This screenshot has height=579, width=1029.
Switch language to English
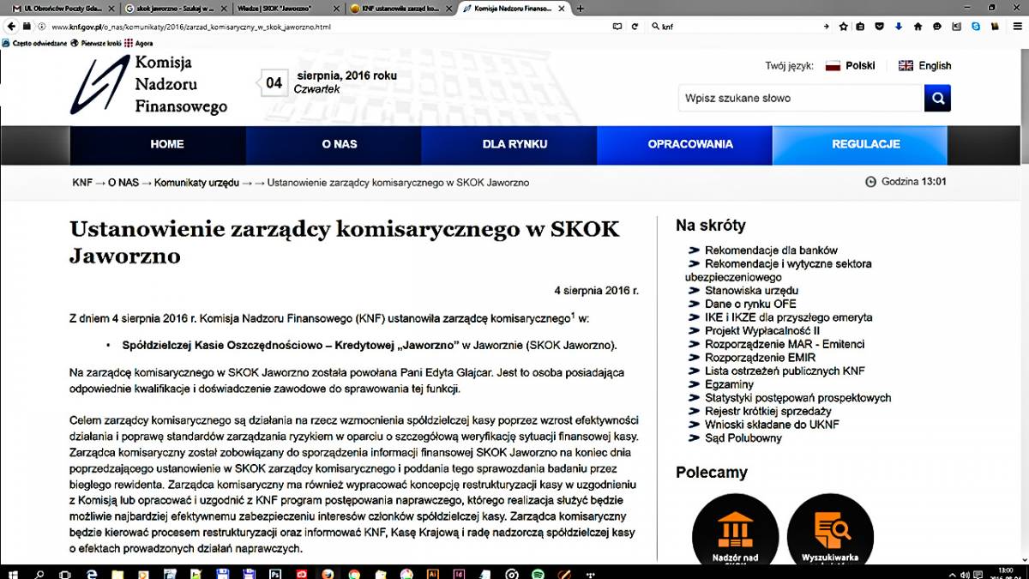pyautogui.click(x=924, y=66)
